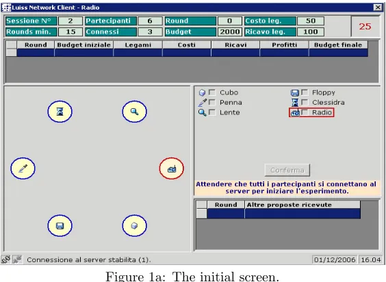The height and width of the screenshot is (282, 386).
Task: Click the Conferma button
Action: [287, 170]
